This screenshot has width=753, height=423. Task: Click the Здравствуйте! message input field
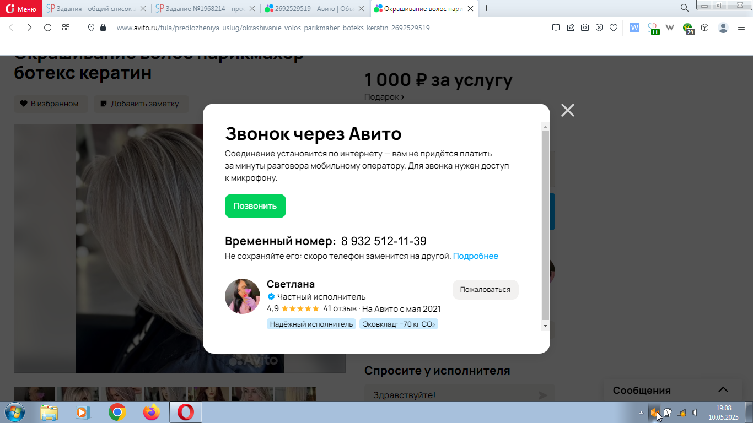click(x=452, y=395)
